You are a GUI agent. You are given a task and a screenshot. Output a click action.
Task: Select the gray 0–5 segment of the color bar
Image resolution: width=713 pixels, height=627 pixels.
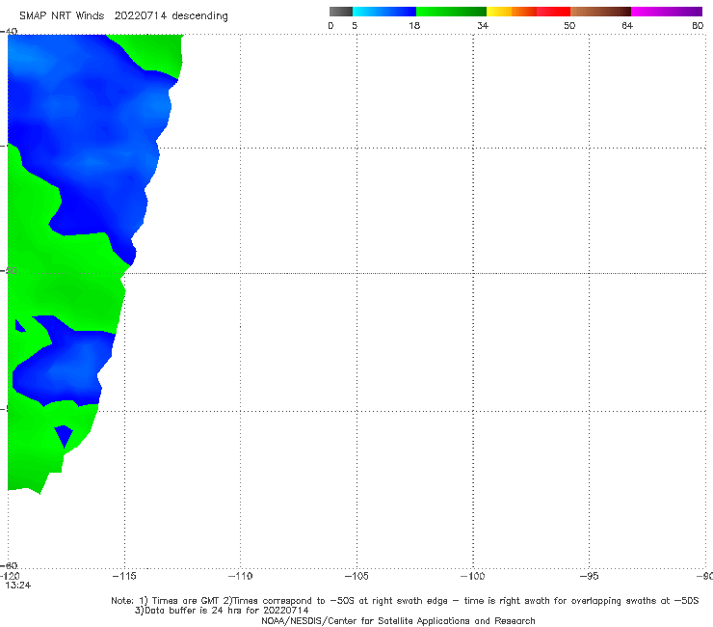341,12
